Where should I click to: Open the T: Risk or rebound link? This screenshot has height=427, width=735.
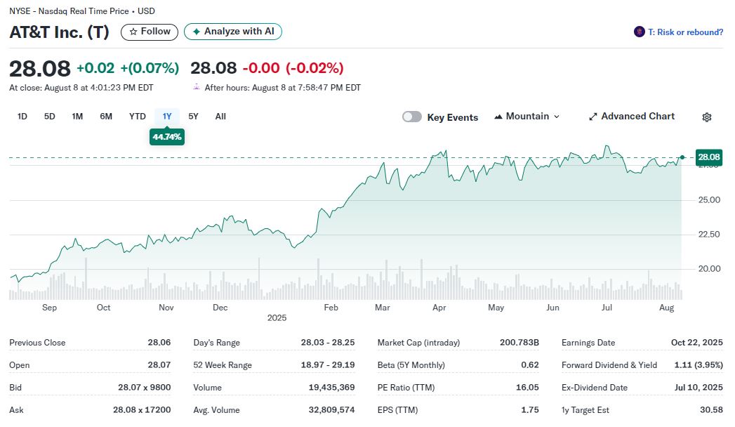(685, 32)
